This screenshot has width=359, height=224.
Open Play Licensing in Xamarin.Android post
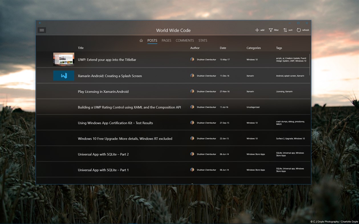(x=103, y=91)
